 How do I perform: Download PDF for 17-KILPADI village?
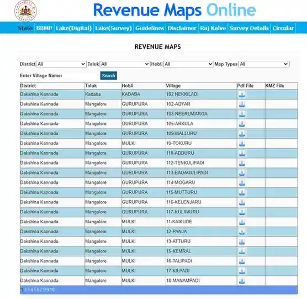tap(242, 271)
